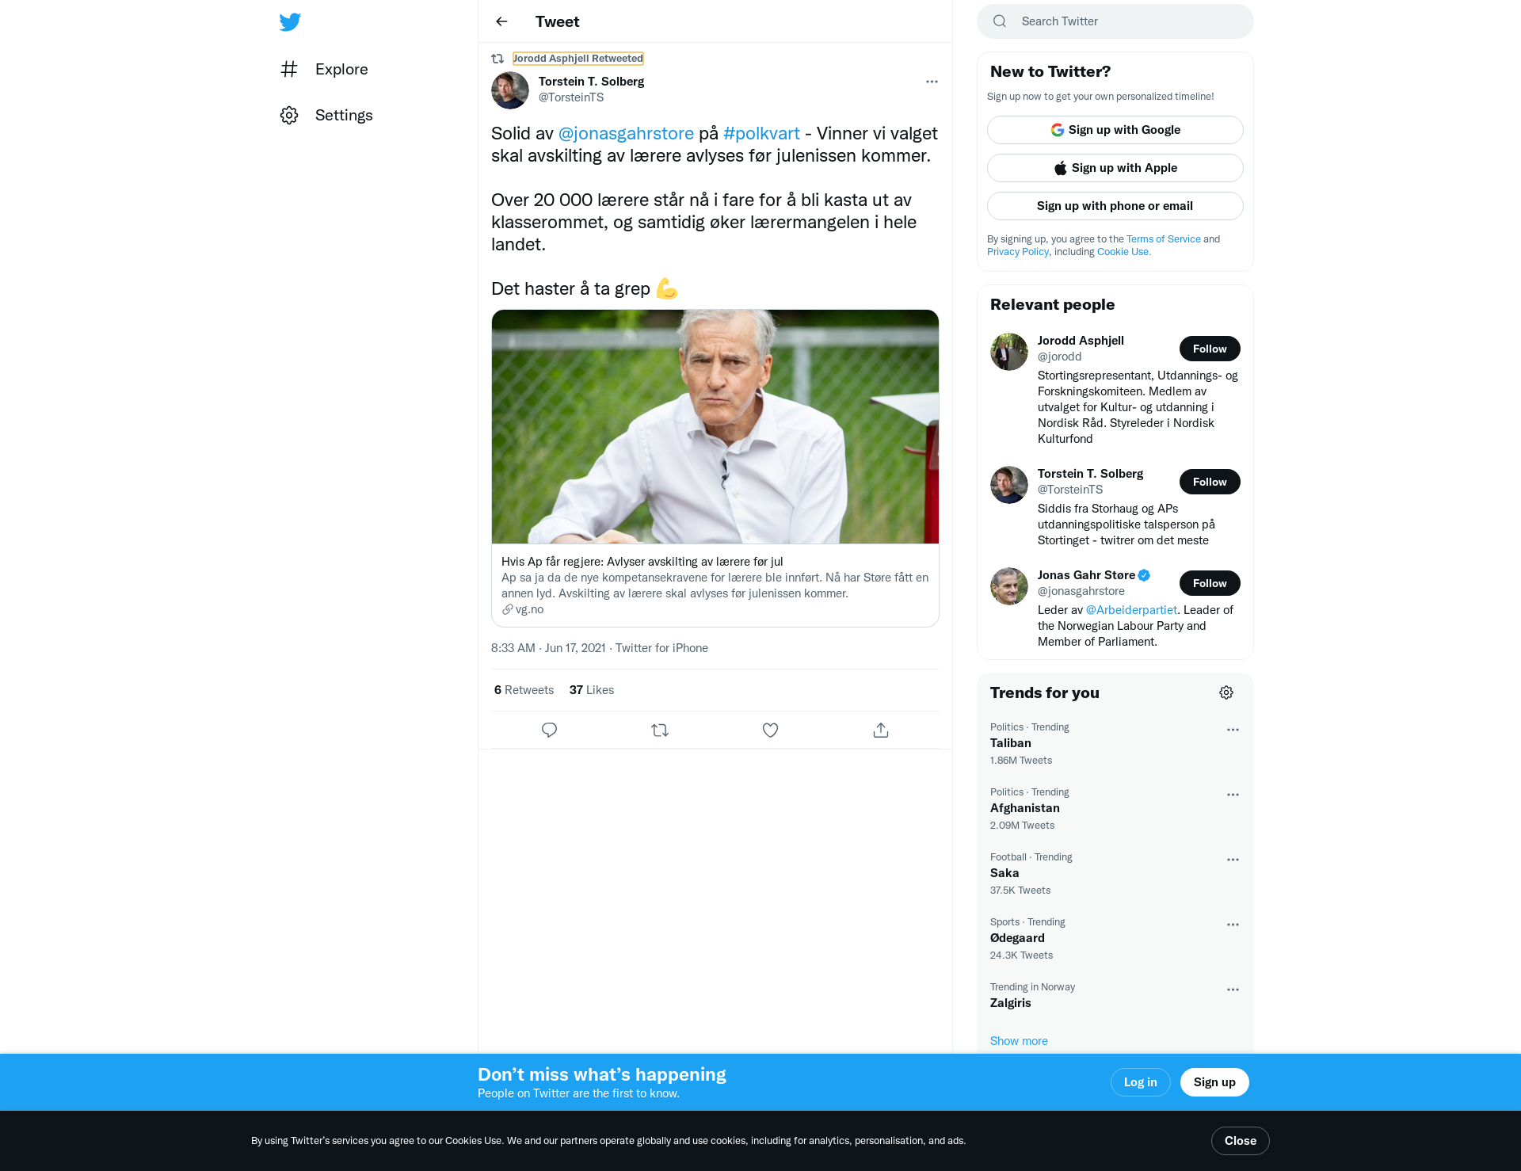
Task: Open Trends for you settings gear
Action: [x=1226, y=692]
